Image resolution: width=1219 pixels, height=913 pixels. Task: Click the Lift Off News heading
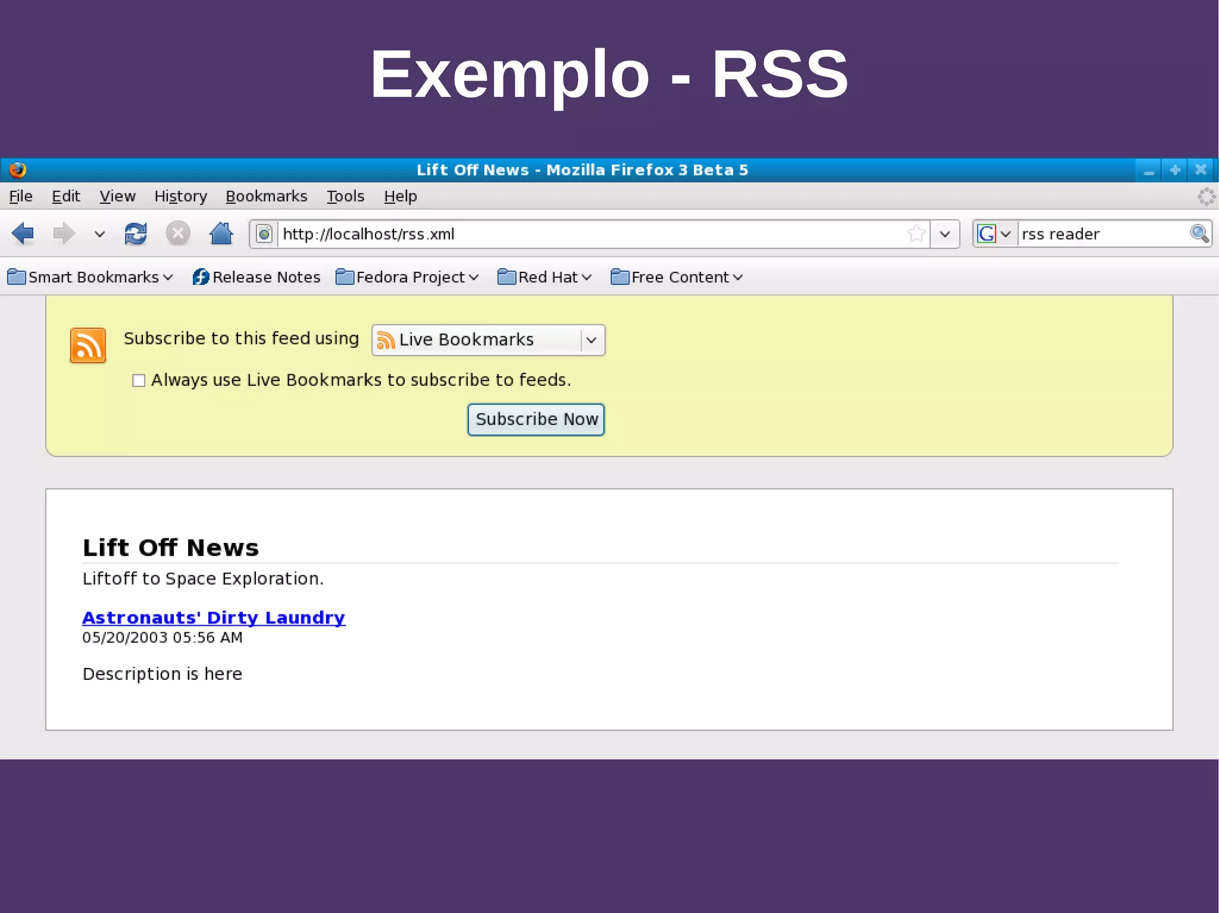(x=171, y=547)
